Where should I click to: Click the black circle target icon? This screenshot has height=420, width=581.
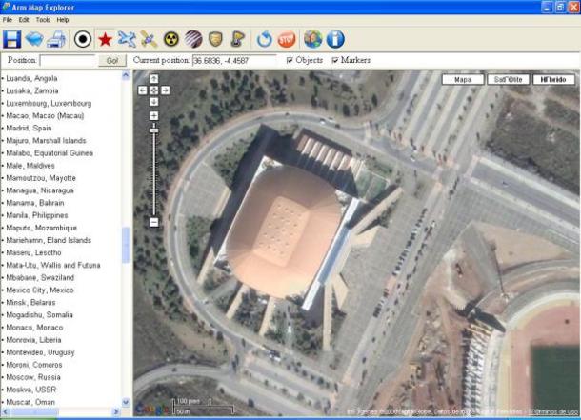83,39
